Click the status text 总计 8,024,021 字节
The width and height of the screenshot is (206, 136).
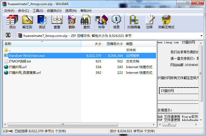(x=132, y=131)
